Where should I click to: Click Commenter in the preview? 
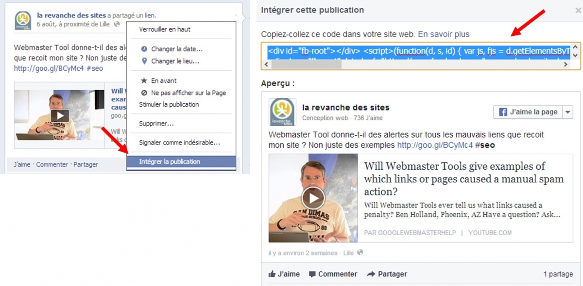[x=333, y=274]
